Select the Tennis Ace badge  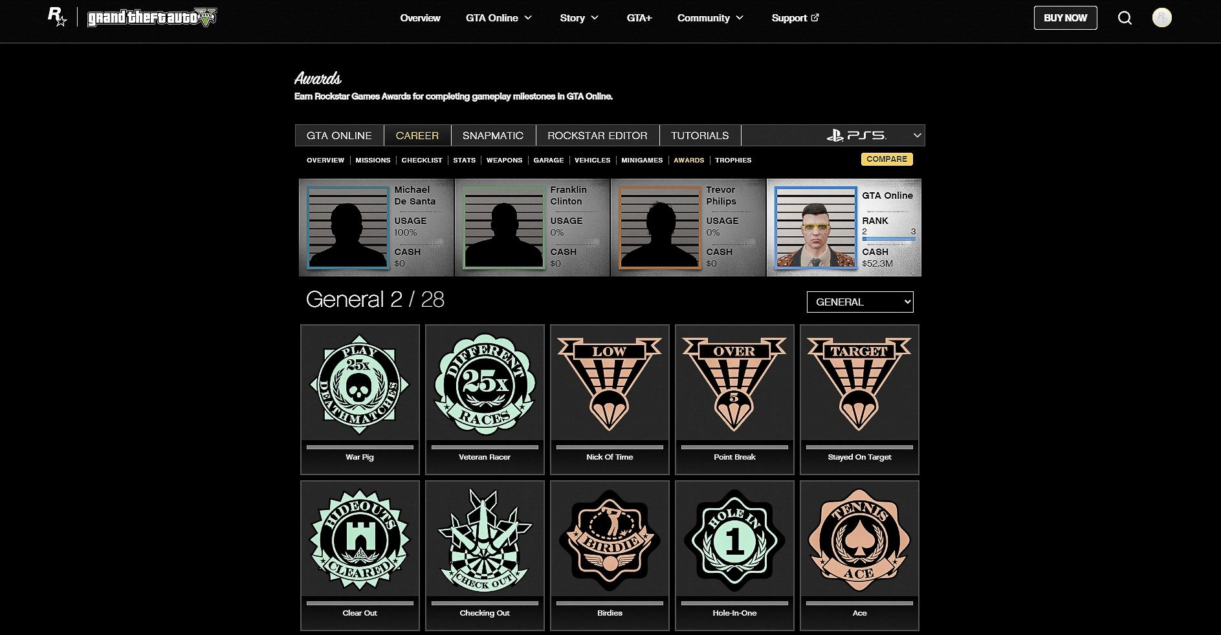[859, 540]
